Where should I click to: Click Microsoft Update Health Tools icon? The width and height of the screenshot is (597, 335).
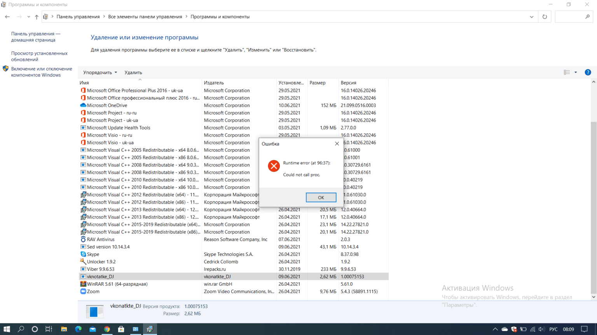pyautogui.click(x=83, y=128)
